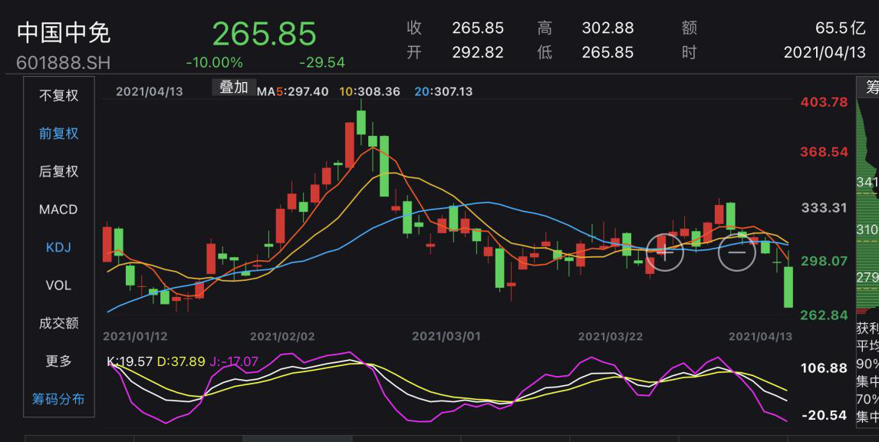Switch indicator to MACD
Screen dimensions: 879x442
pos(58,209)
